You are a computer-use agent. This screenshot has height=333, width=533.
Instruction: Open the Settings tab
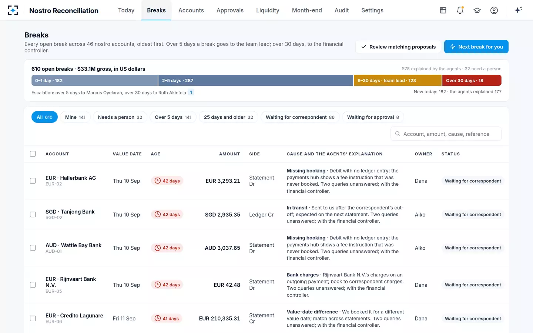pyautogui.click(x=372, y=10)
